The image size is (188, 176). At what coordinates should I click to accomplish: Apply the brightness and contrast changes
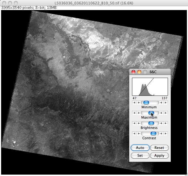click(159, 155)
